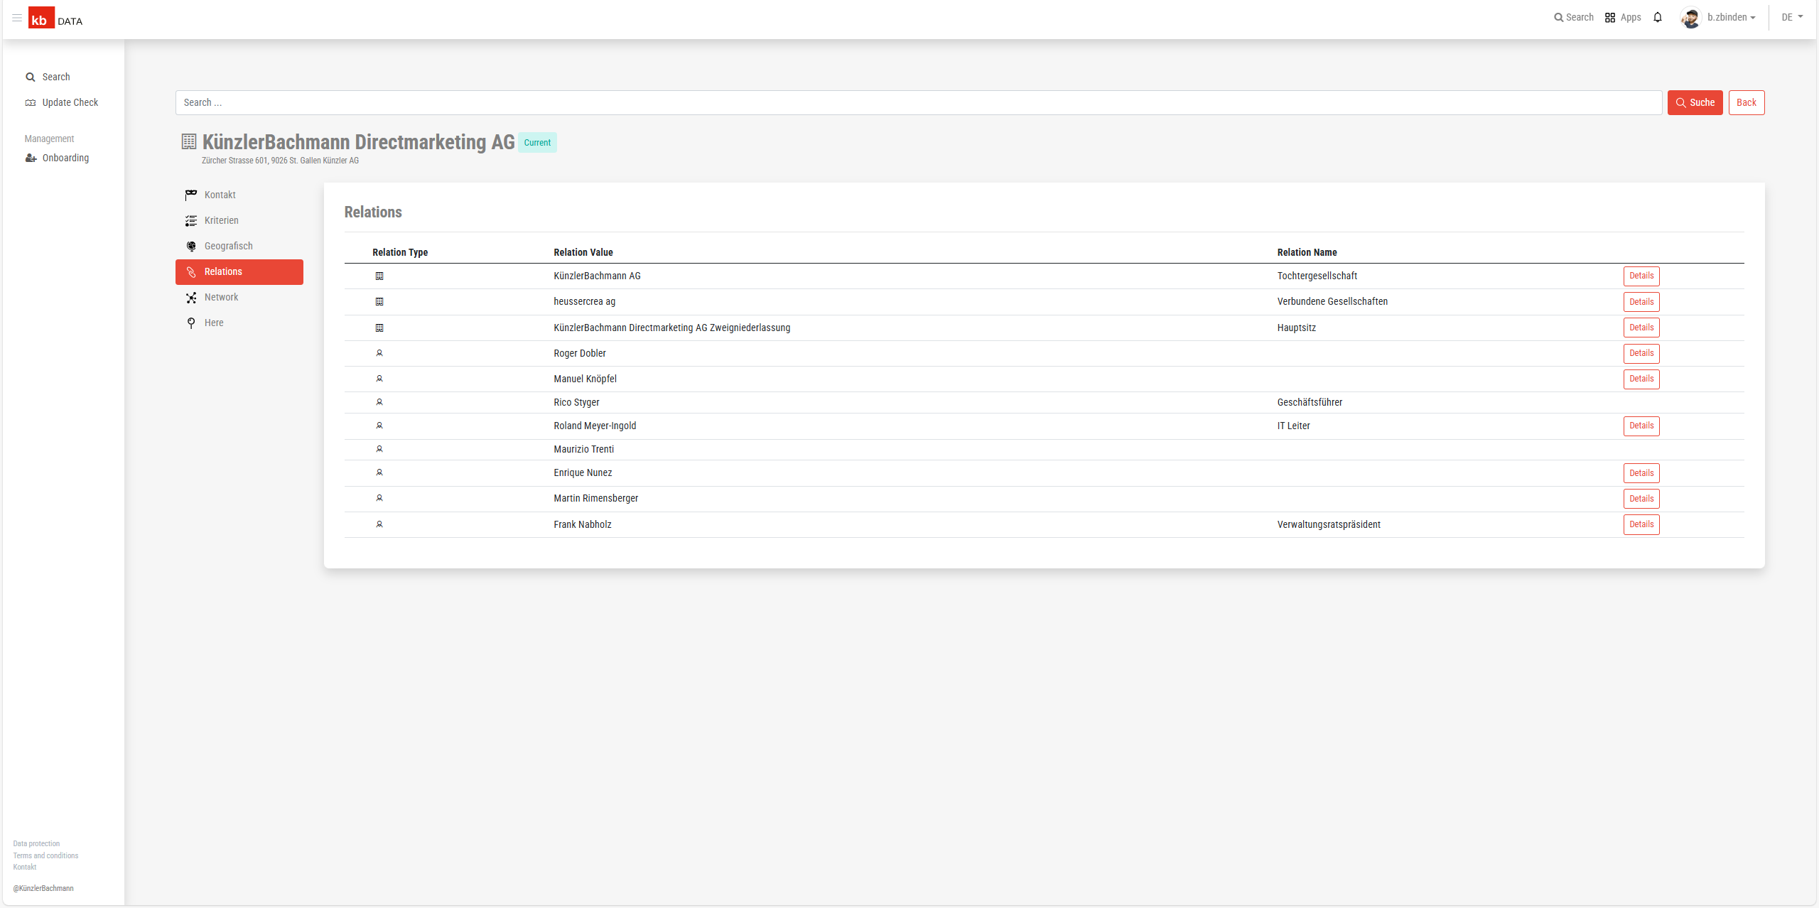1819x908 pixels.
Task: Click person icon in Martin Rimensberger row
Action: click(x=379, y=498)
